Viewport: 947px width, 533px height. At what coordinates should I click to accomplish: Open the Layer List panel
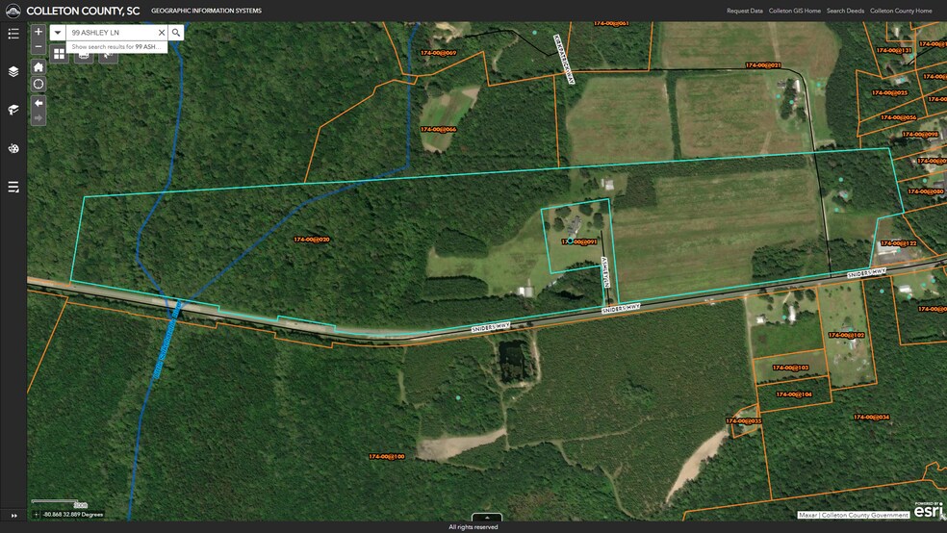point(13,71)
